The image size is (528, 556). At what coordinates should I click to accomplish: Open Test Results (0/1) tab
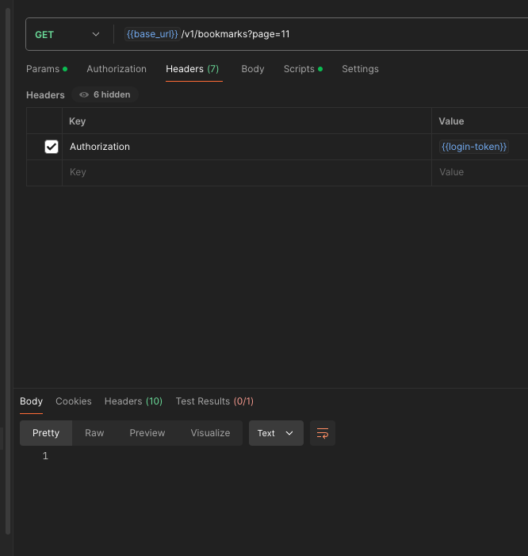tap(214, 401)
